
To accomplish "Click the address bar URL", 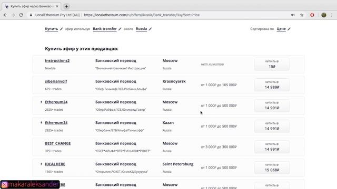I will pyautogui.click(x=142, y=15).
